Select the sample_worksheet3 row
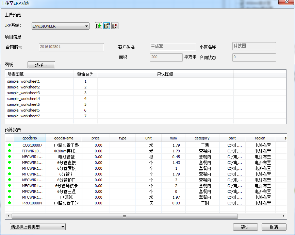Screen dimensions: 295x235 (x=146, y=93)
